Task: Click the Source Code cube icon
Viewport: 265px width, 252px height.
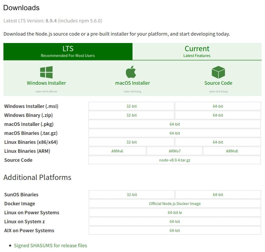Action: (x=218, y=72)
